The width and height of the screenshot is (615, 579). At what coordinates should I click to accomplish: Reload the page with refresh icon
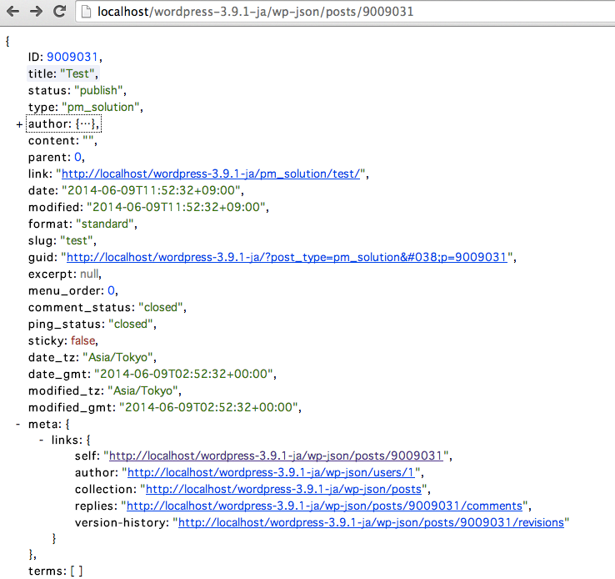(59, 12)
